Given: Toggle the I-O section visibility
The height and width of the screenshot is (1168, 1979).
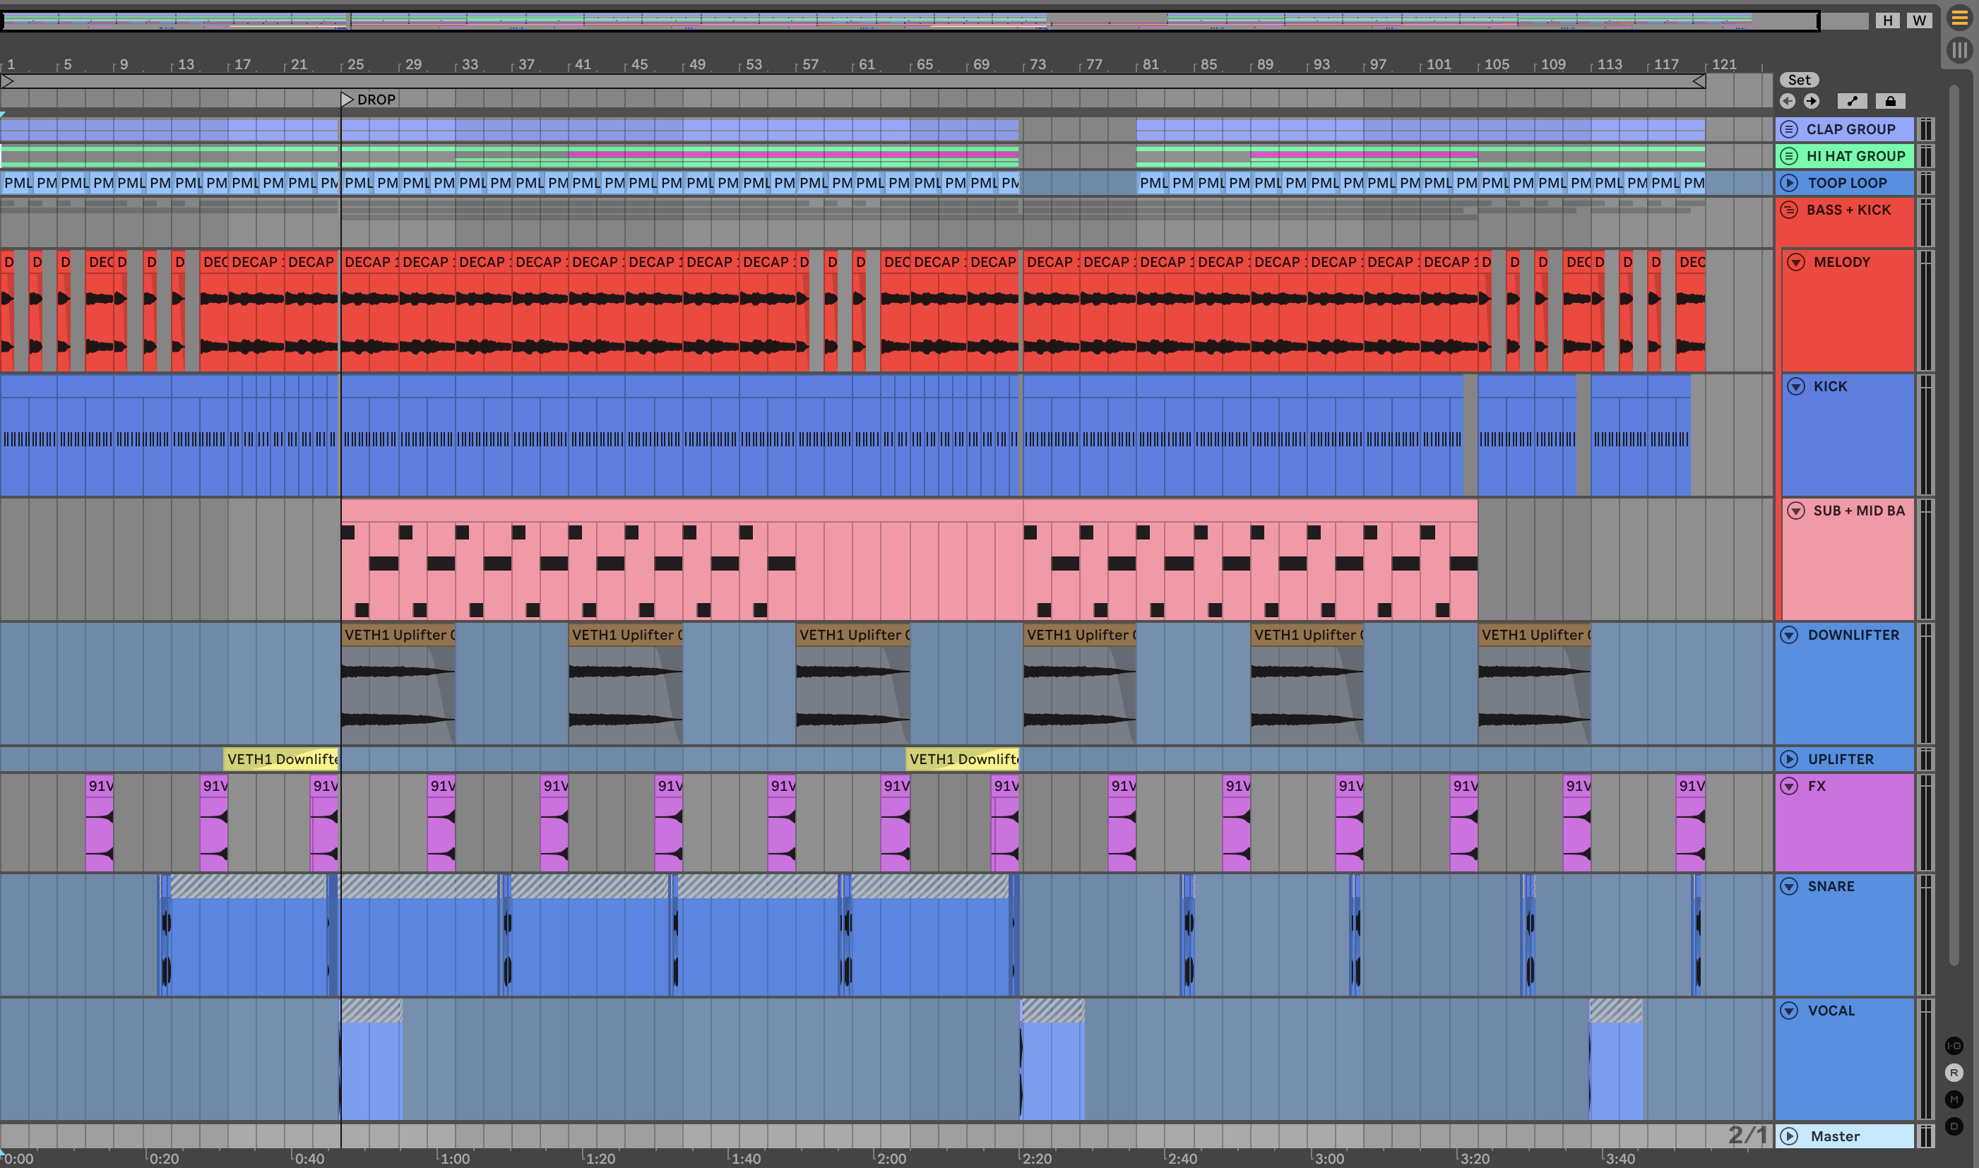Looking at the screenshot, I should [x=1953, y=1046].
